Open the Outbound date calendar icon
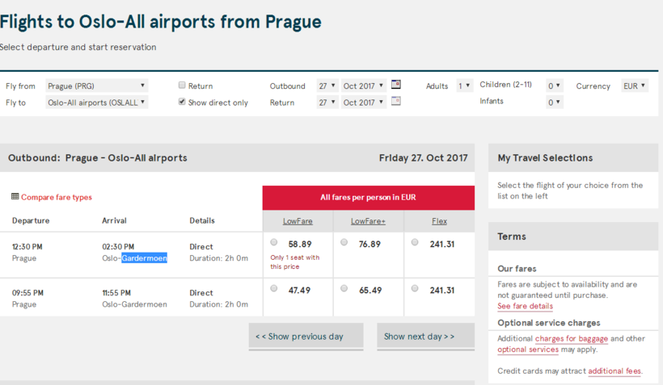This screenshot has height=385, width=663. [396, 85]
